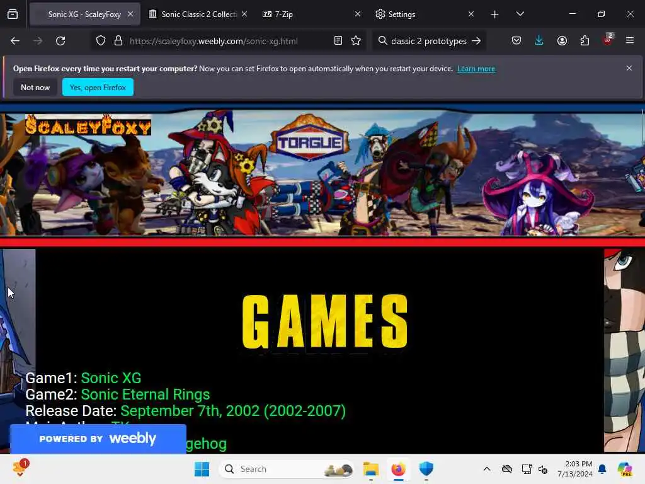Click the taskbar Search box
Viewport: 645px width, 484px height.
tap(287, 469)
